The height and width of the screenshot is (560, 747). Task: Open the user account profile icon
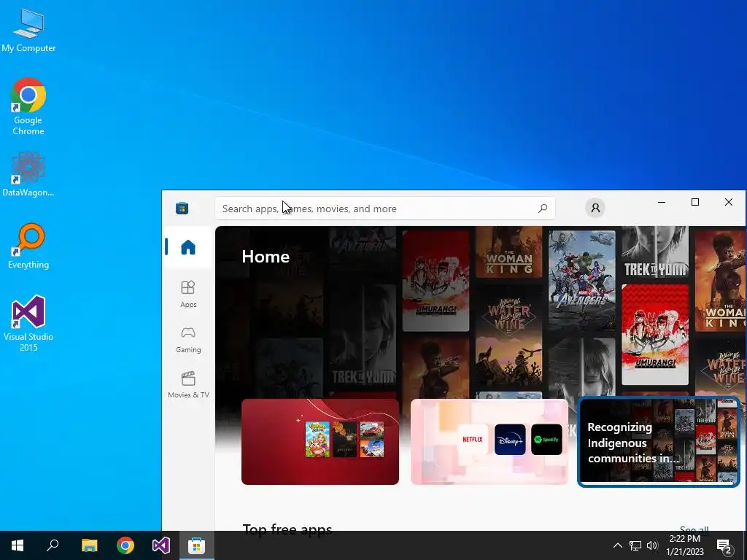tap(595, 208)
